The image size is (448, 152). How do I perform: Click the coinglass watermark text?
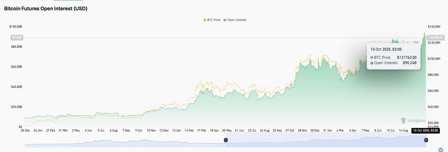tap(416, 121)
